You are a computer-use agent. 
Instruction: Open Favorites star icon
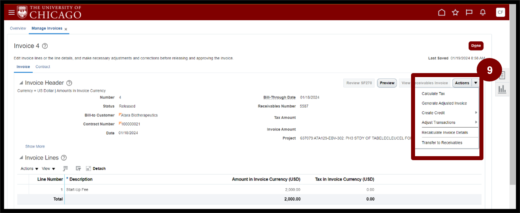455,12
